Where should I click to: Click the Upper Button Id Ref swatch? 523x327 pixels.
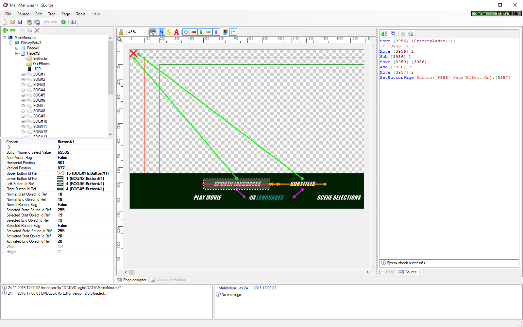60,173
